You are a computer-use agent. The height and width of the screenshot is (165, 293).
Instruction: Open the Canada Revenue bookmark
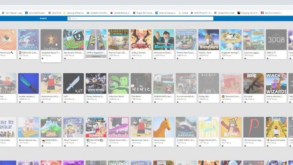pyautogui.click(x=120, y=13)
